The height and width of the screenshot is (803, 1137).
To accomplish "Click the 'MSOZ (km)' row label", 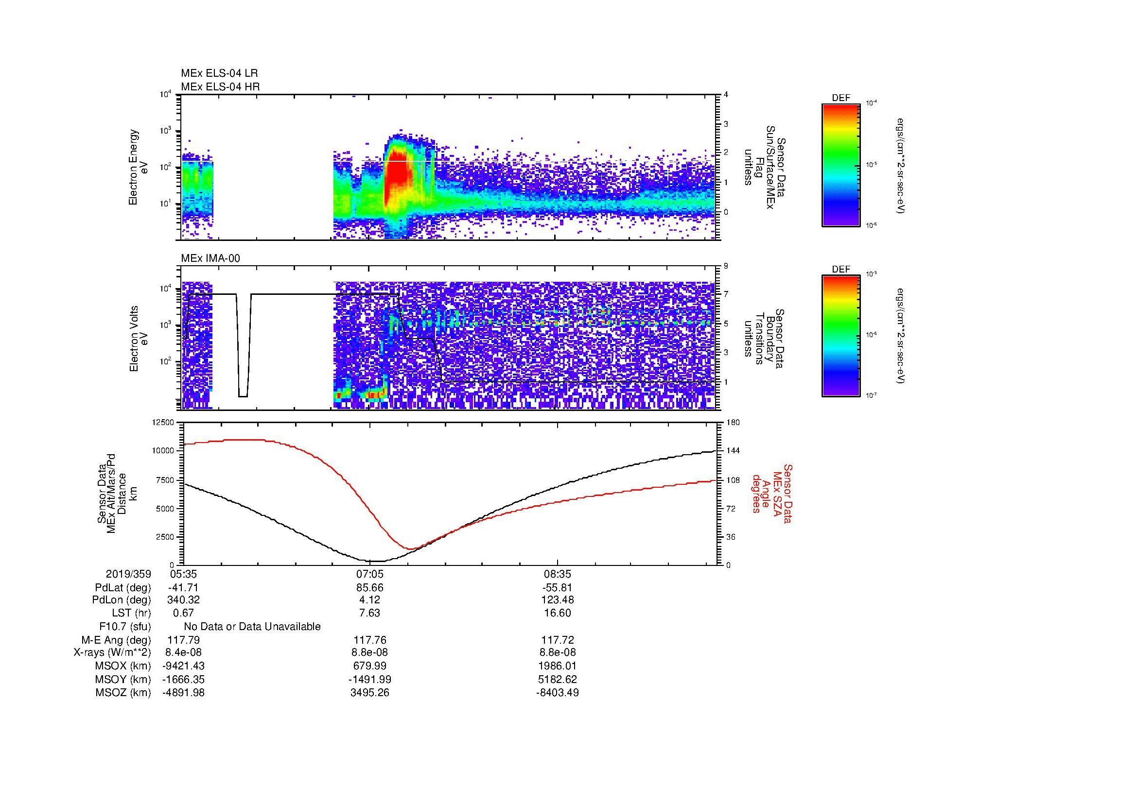I will pos(123,693).
